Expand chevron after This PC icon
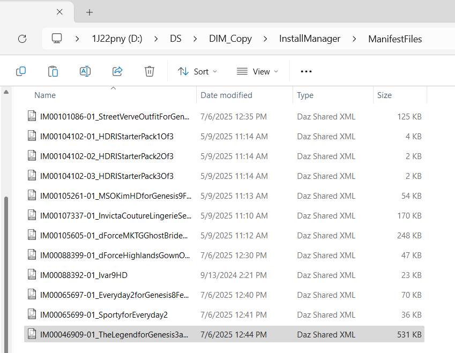Image resolution: width=455 pixels, height=353 pixels. point(77,39)
